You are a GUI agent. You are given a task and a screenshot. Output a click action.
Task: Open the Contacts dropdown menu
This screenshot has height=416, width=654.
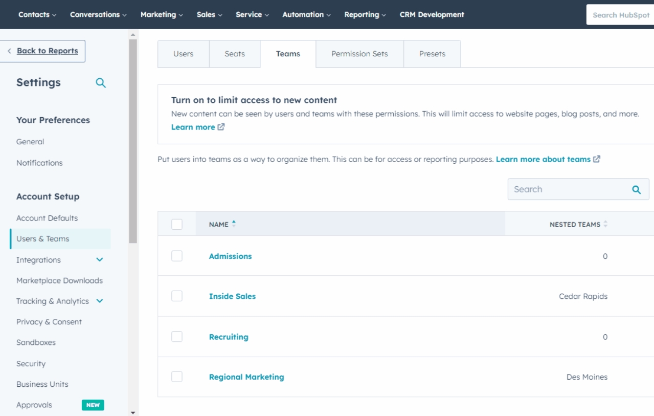coord(37,15)
